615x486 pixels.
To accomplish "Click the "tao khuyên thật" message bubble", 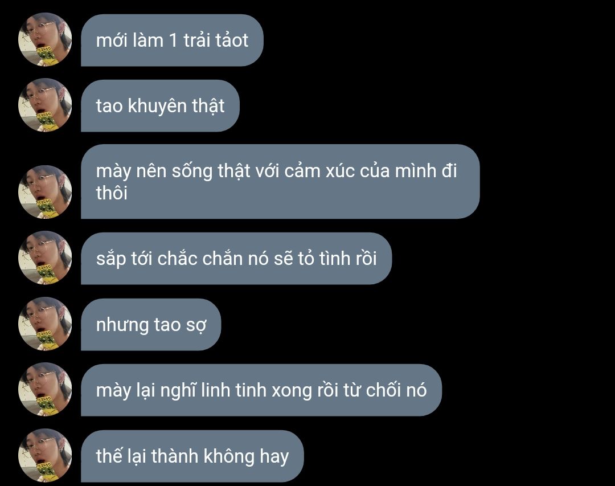I will point(160,106).
